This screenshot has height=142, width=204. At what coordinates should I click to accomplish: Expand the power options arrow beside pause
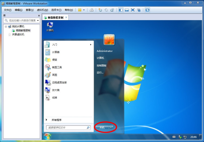(84, 10)
